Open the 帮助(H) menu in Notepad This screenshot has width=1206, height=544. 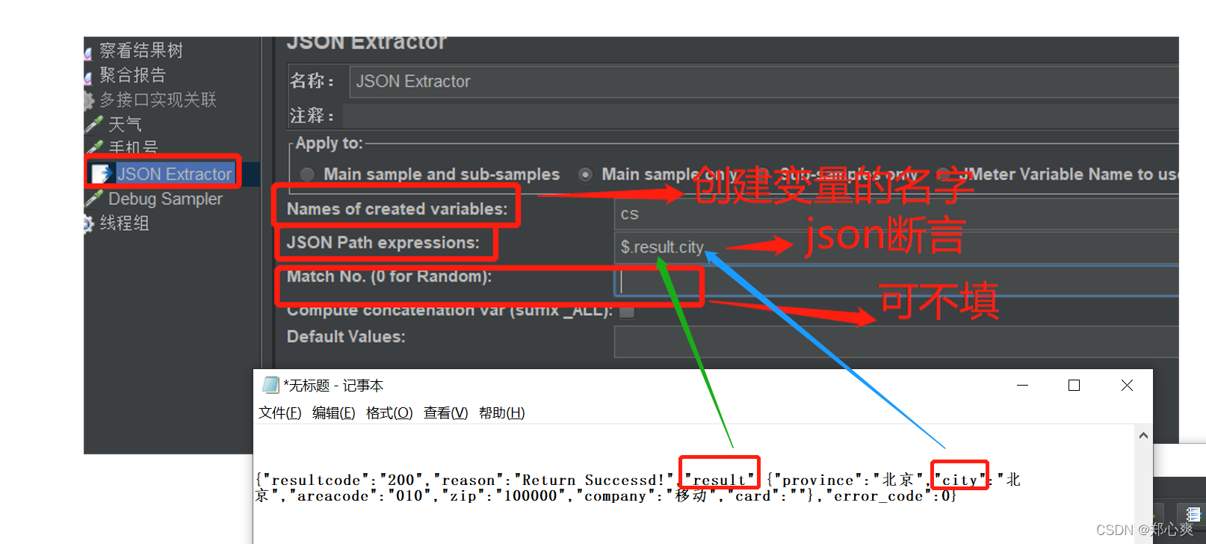(502, 412)
